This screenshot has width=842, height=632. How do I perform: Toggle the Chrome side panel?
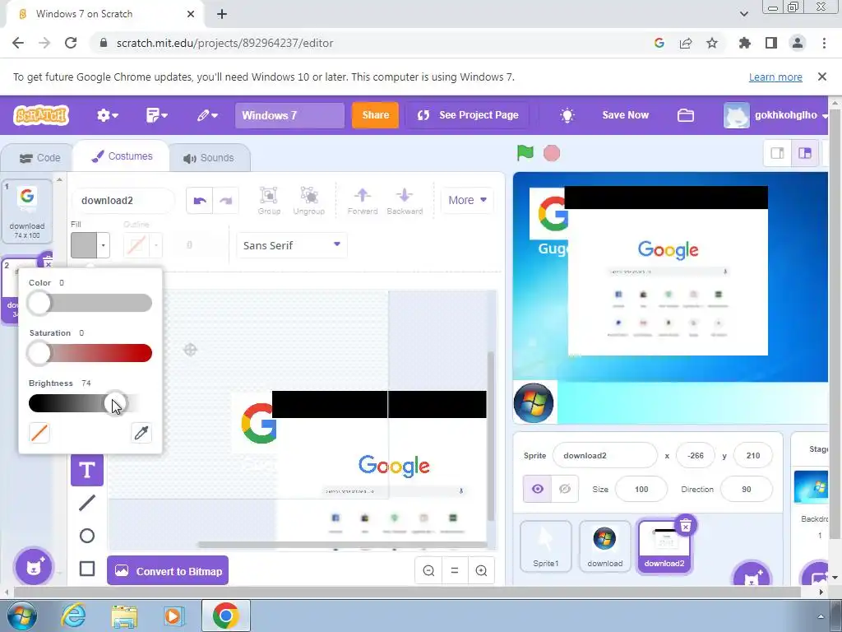771,43
